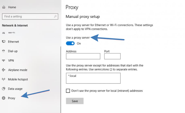This screenshot has height=113, width=185.
Task: Click the Ethernet monitor icon
Action: coord(4,42)
